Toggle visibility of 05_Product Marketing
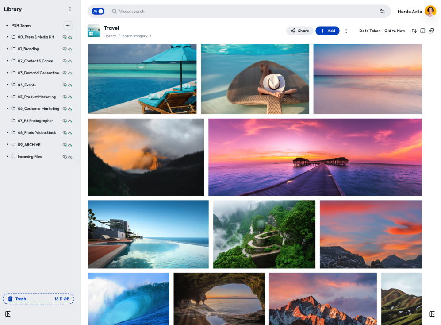 (x=65, y=97)
